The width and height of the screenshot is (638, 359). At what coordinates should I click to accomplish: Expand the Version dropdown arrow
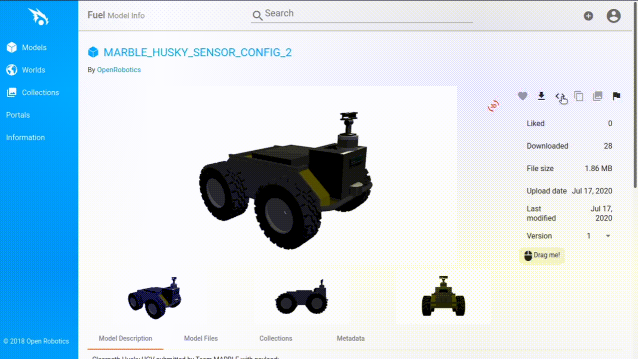(x=608, y=236)
